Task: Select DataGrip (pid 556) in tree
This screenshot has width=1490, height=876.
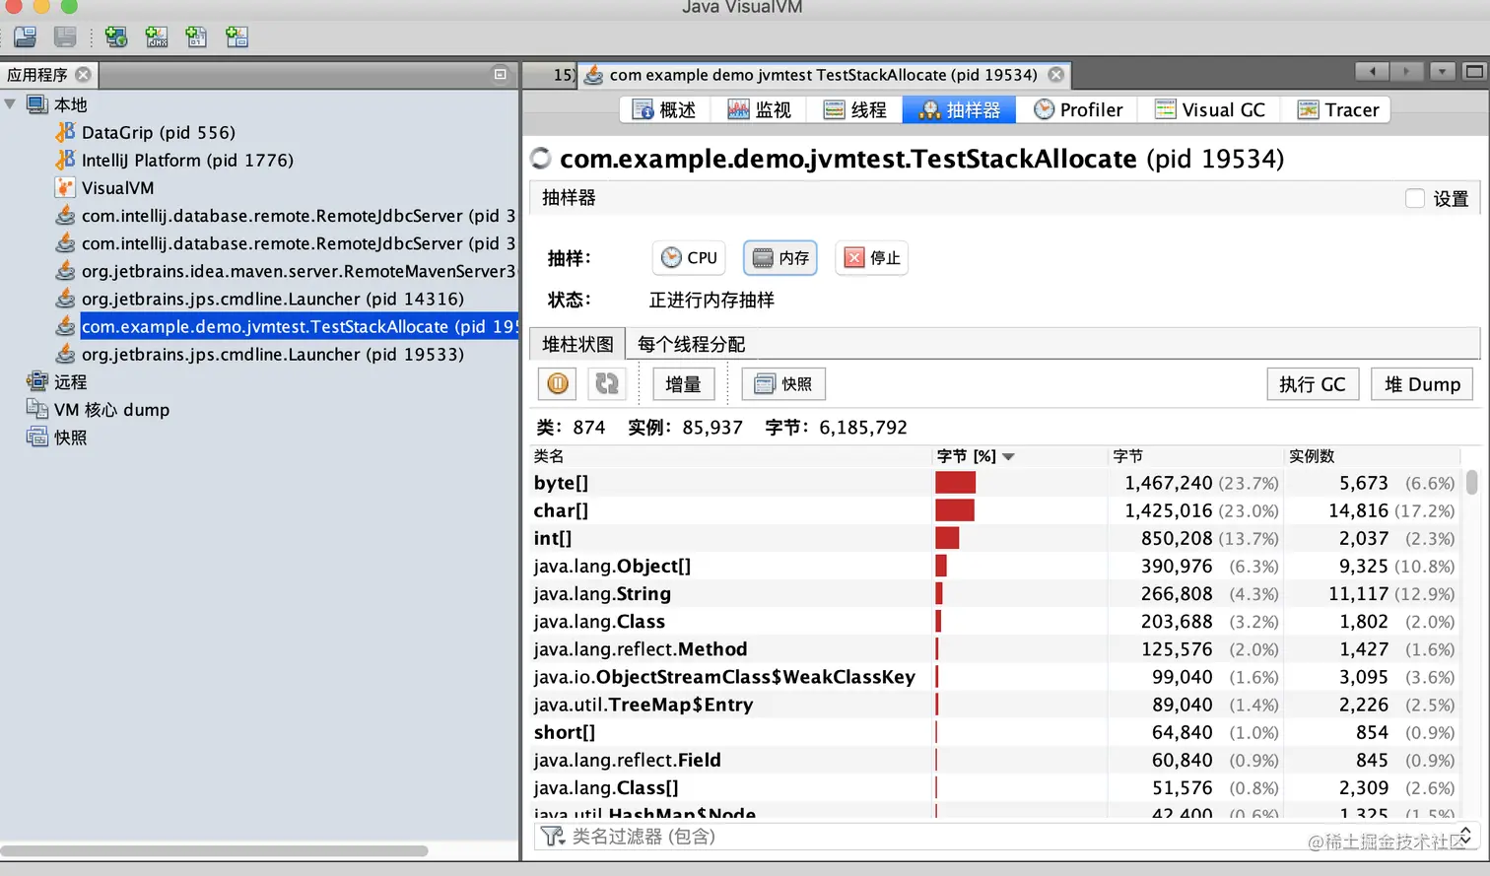Action: 158,132
